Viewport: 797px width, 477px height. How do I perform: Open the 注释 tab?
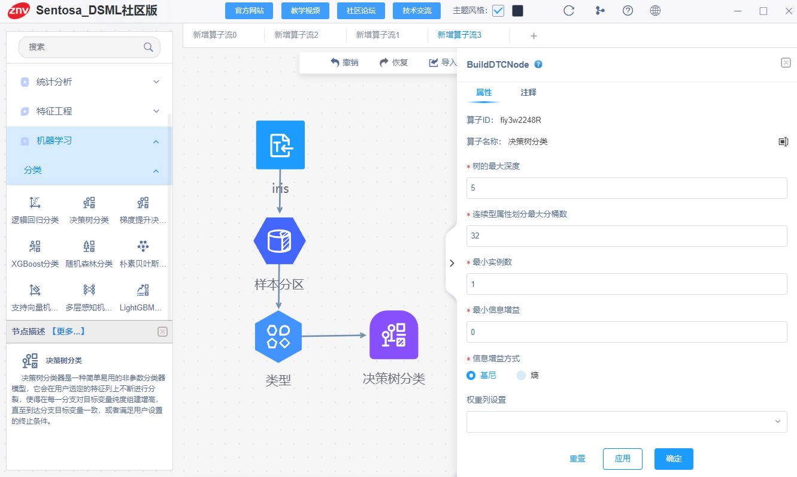coord(528,92)
